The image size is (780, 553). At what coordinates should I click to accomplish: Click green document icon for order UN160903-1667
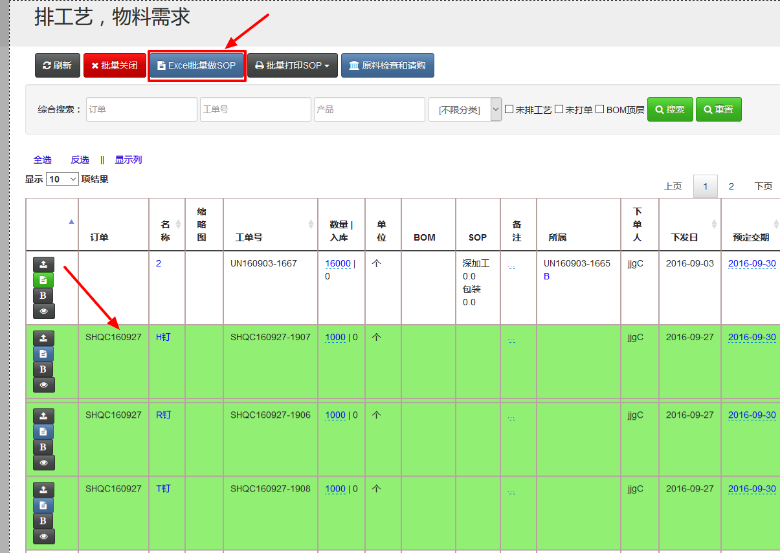tap(43, 280)
